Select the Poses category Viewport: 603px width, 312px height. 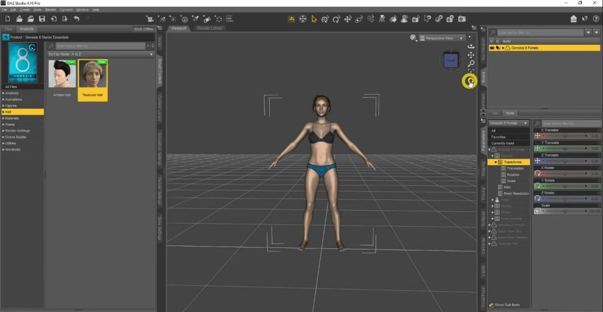22,125
